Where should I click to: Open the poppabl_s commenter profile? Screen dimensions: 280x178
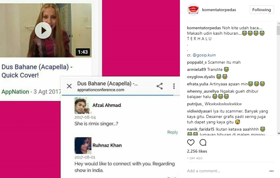pyautogui.click(x=197, y=62)
